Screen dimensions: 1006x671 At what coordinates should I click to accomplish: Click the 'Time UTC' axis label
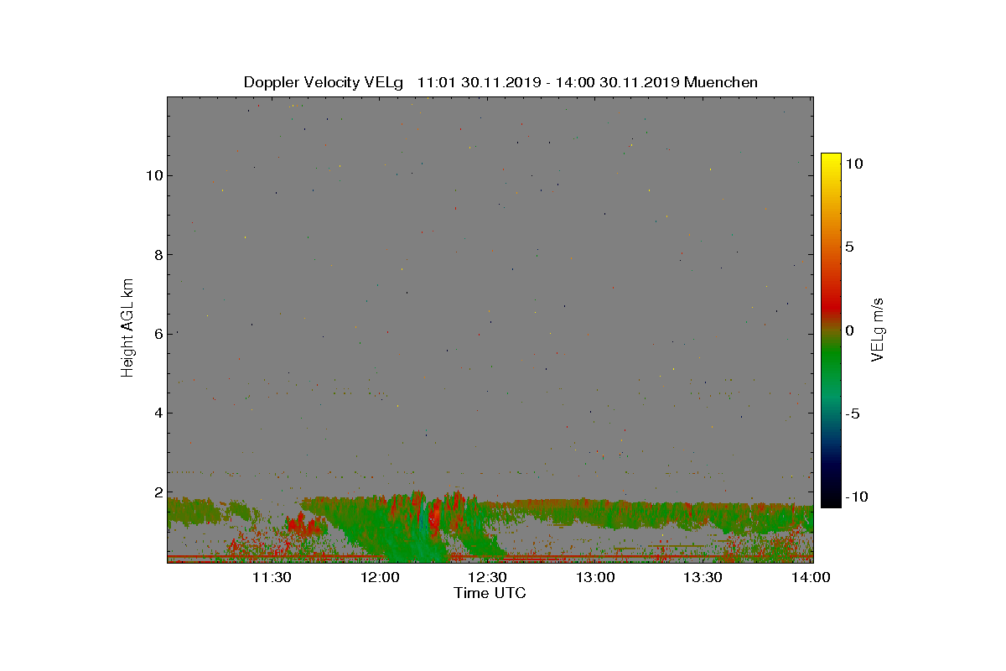(x=490, y=593)
